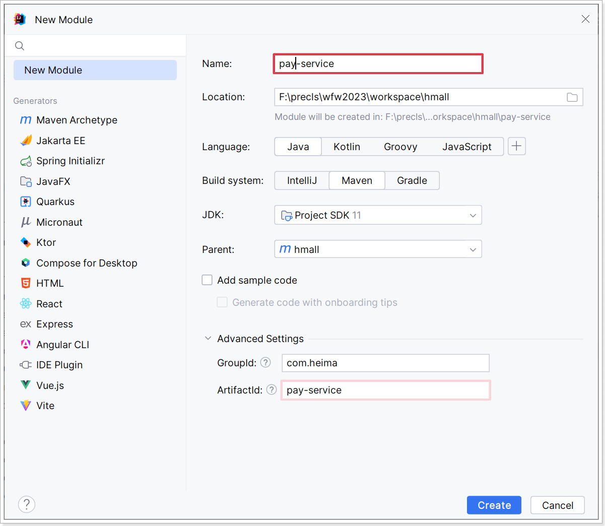
Task: Enable the Add sample code checkbox
Action: point(207,280)
